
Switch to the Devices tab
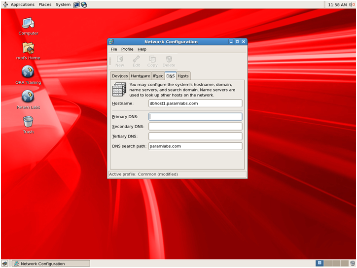tap(120, 76)
